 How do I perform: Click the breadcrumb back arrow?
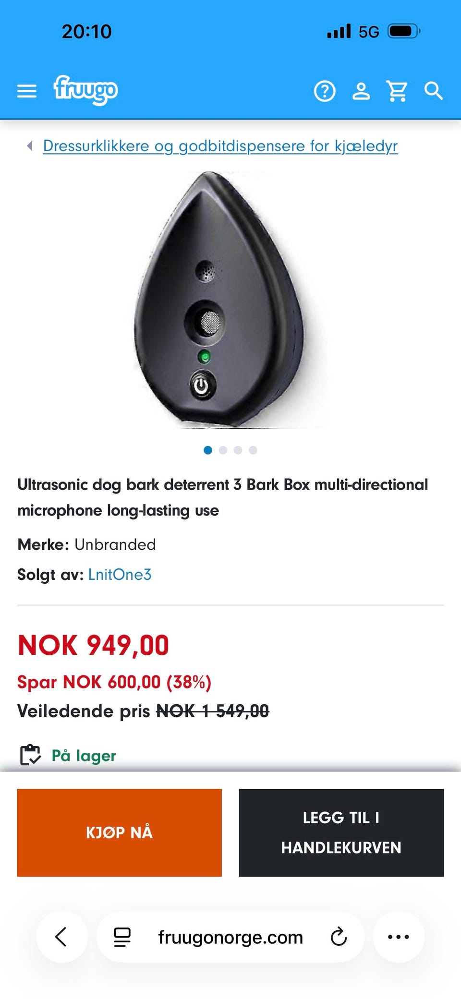click(30, 145)
